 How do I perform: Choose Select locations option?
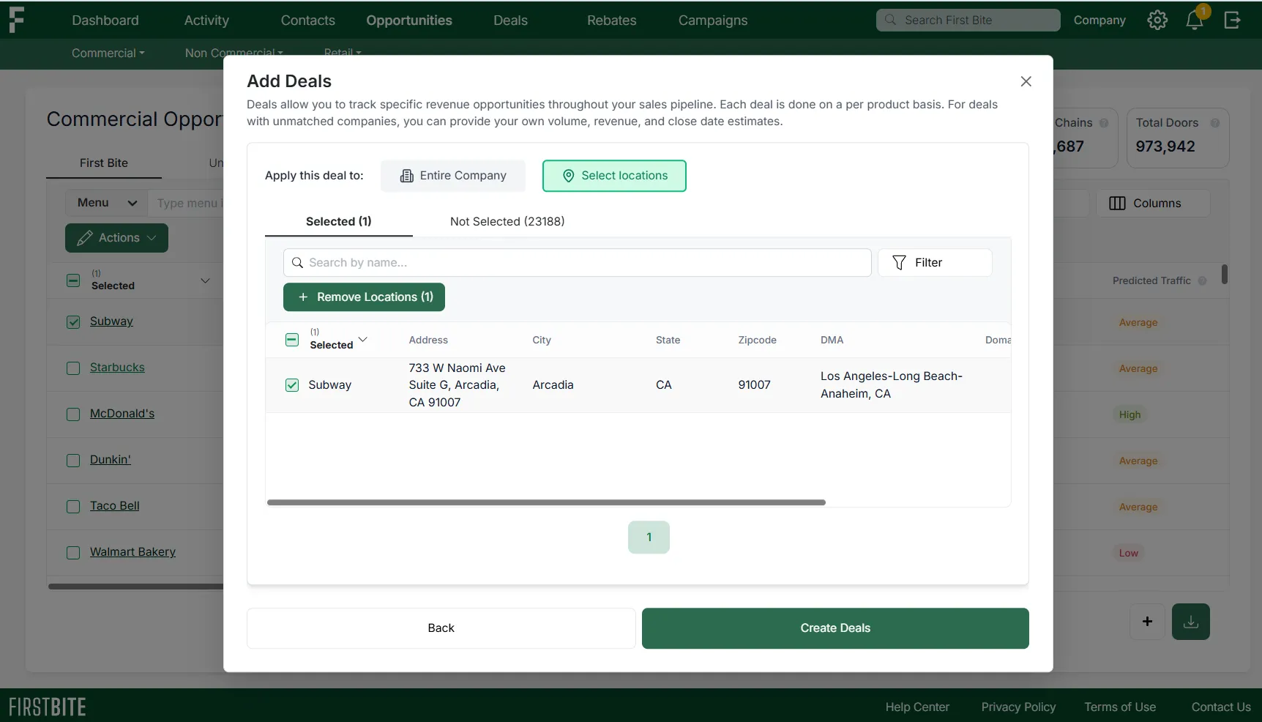[614, 176]
